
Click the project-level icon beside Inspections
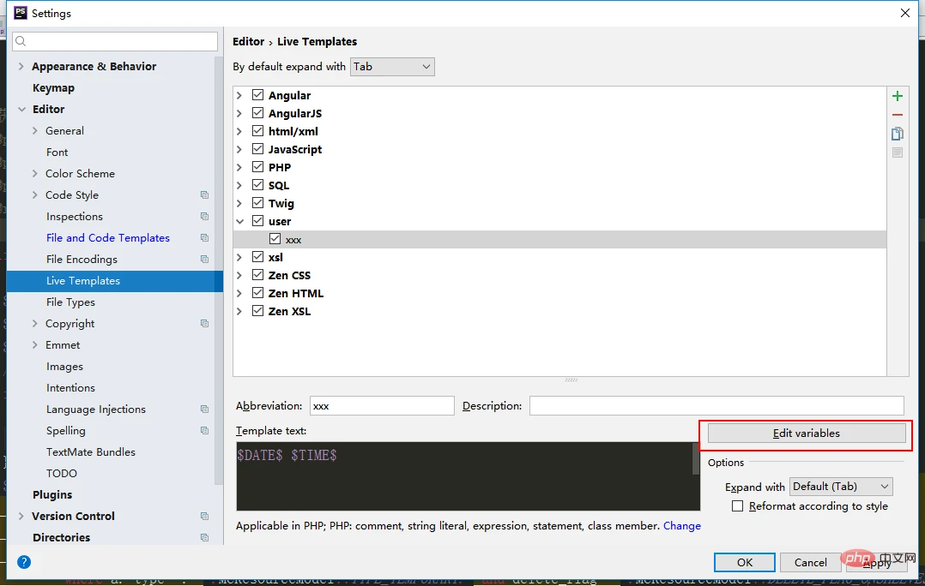click(x=204, y=217)
